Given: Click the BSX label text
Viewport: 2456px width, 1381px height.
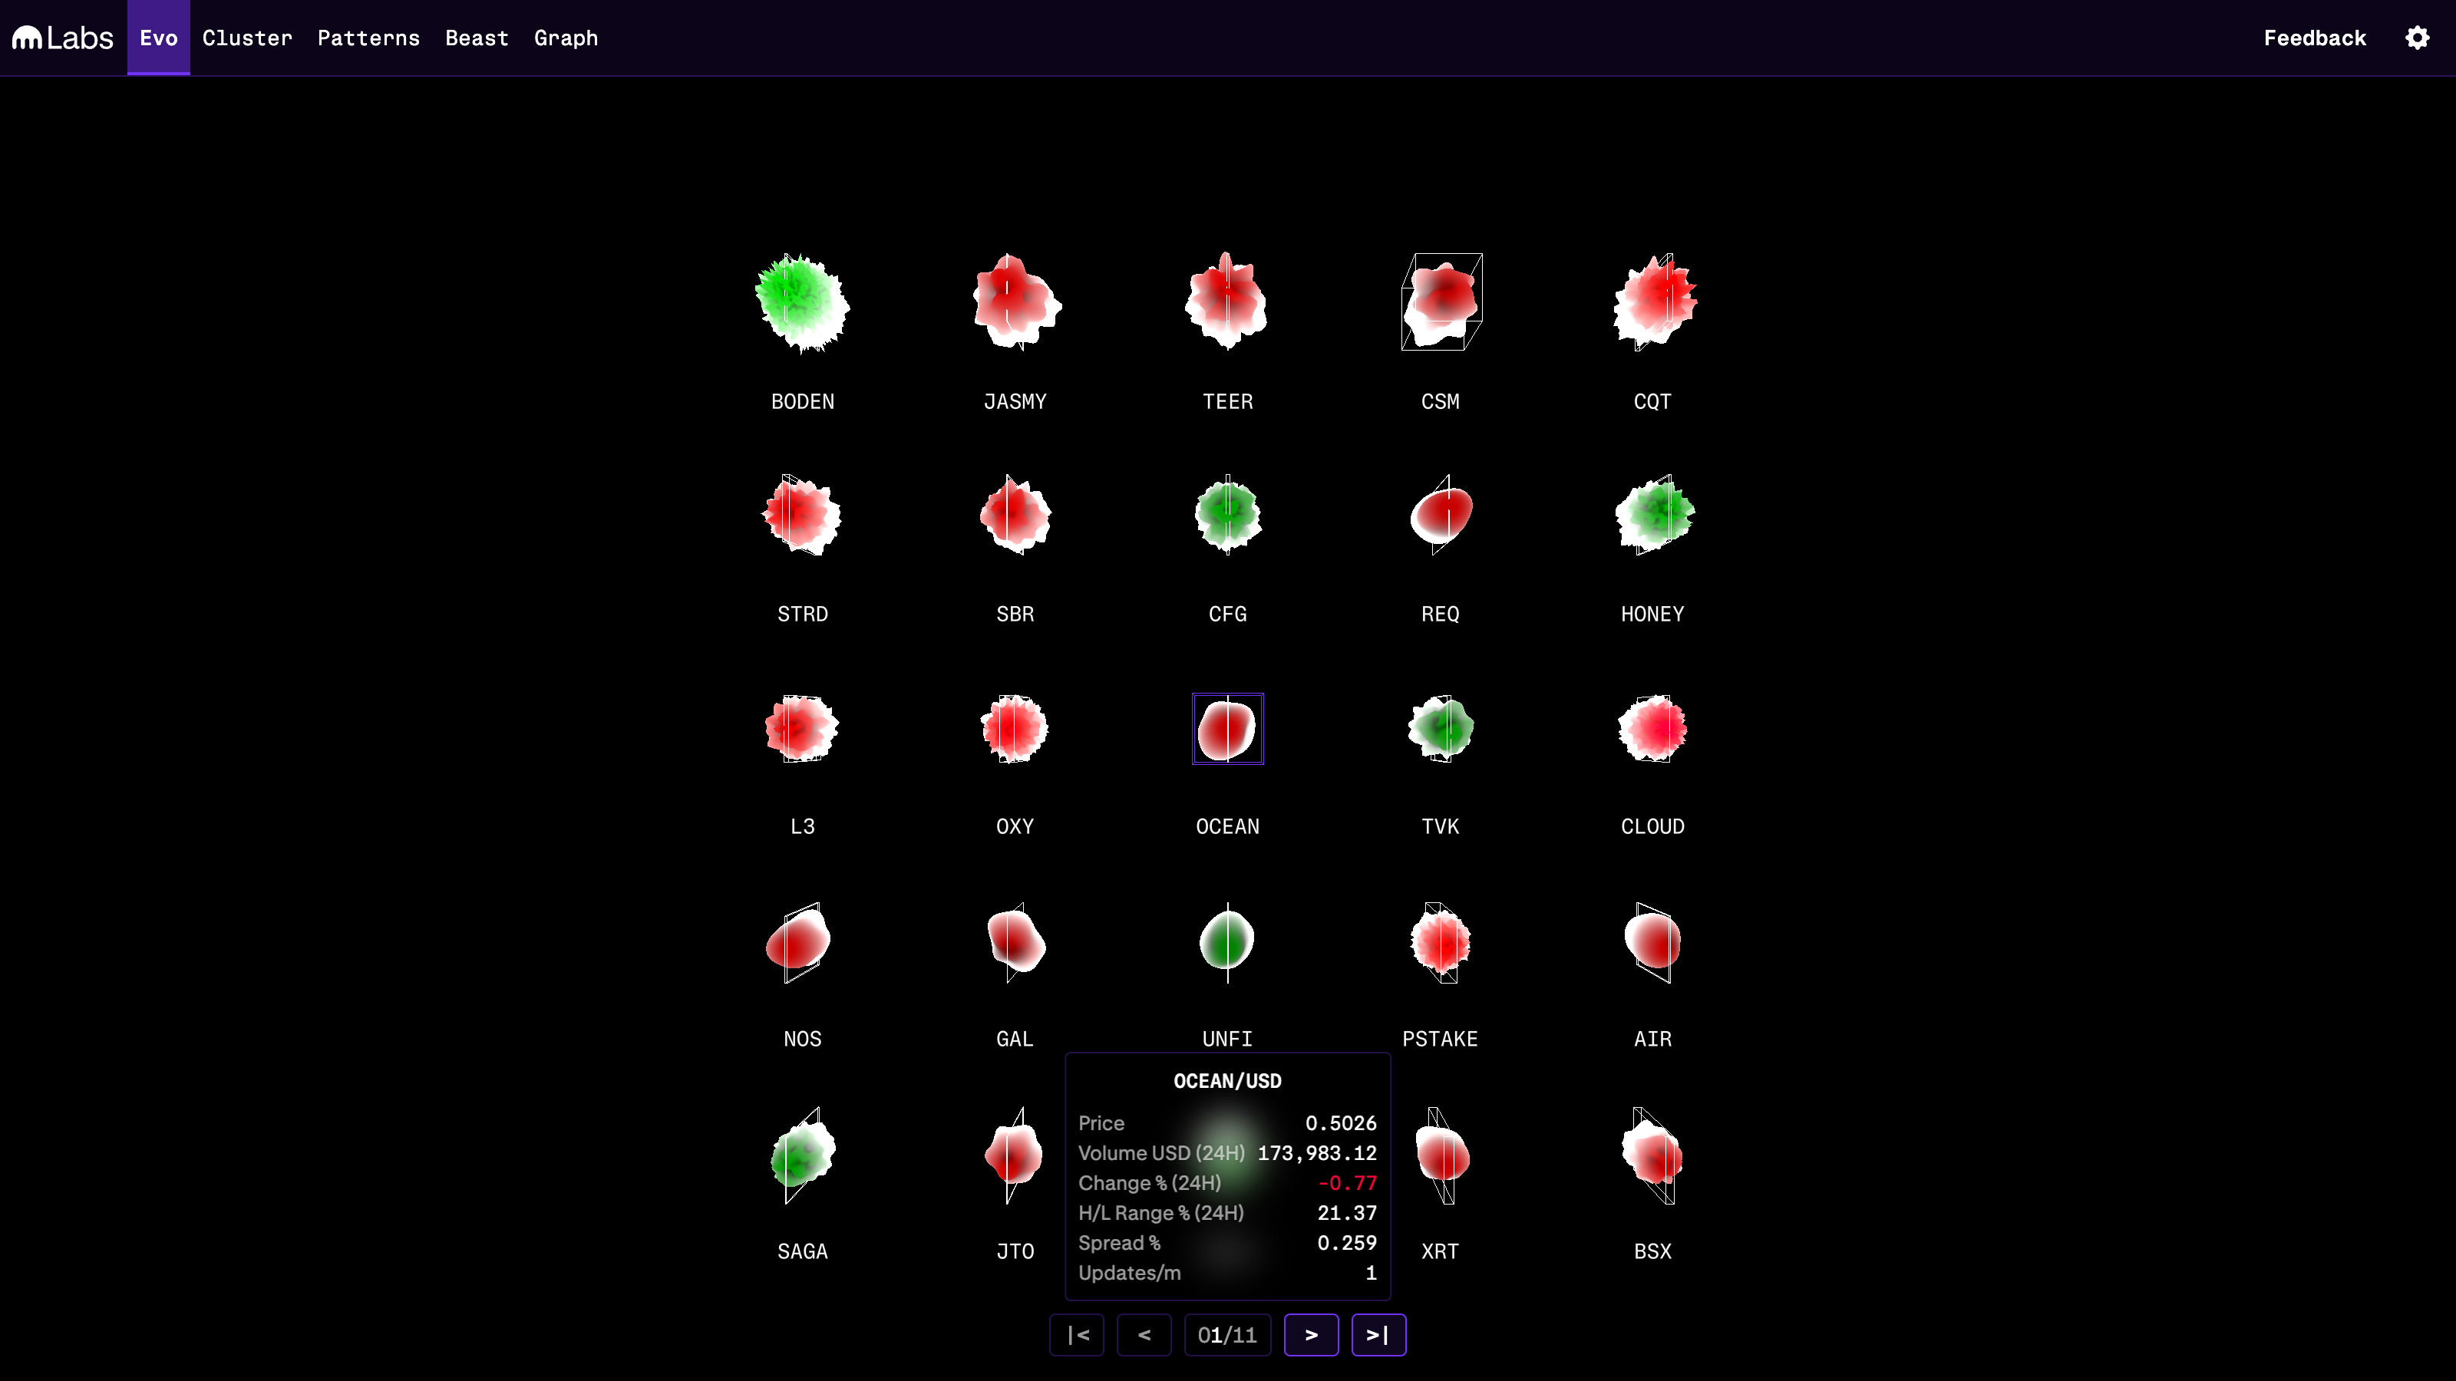Looking at the screenshot, I should [1653, 1251].
